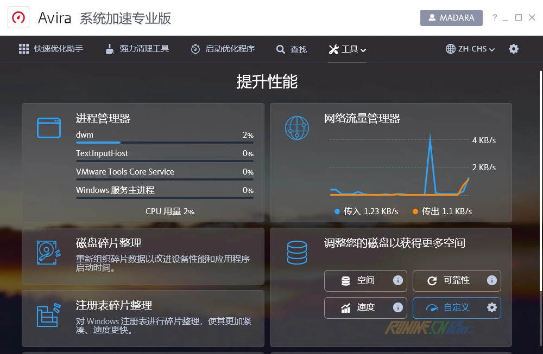Click the Process Manager window icon

[49, 128]
